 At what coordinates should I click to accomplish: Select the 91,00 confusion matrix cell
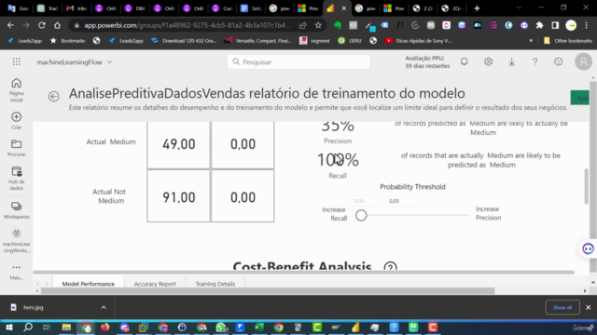point(178,196)
